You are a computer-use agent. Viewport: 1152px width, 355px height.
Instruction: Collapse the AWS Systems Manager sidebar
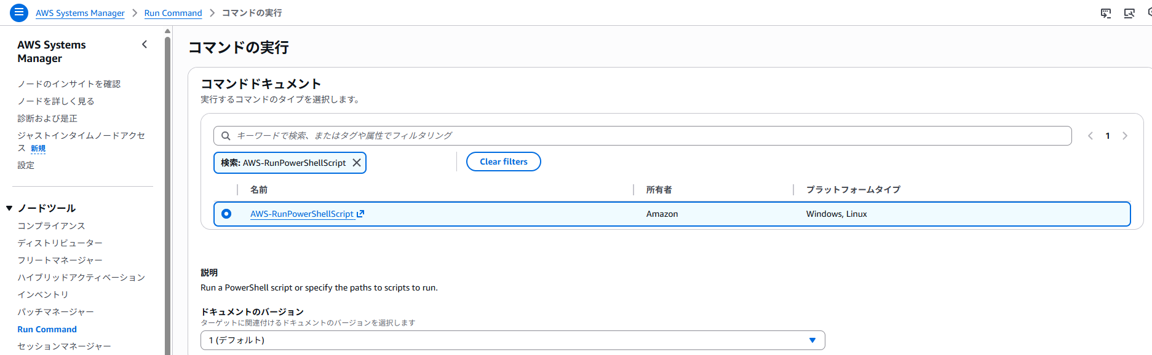coord(145,44)
